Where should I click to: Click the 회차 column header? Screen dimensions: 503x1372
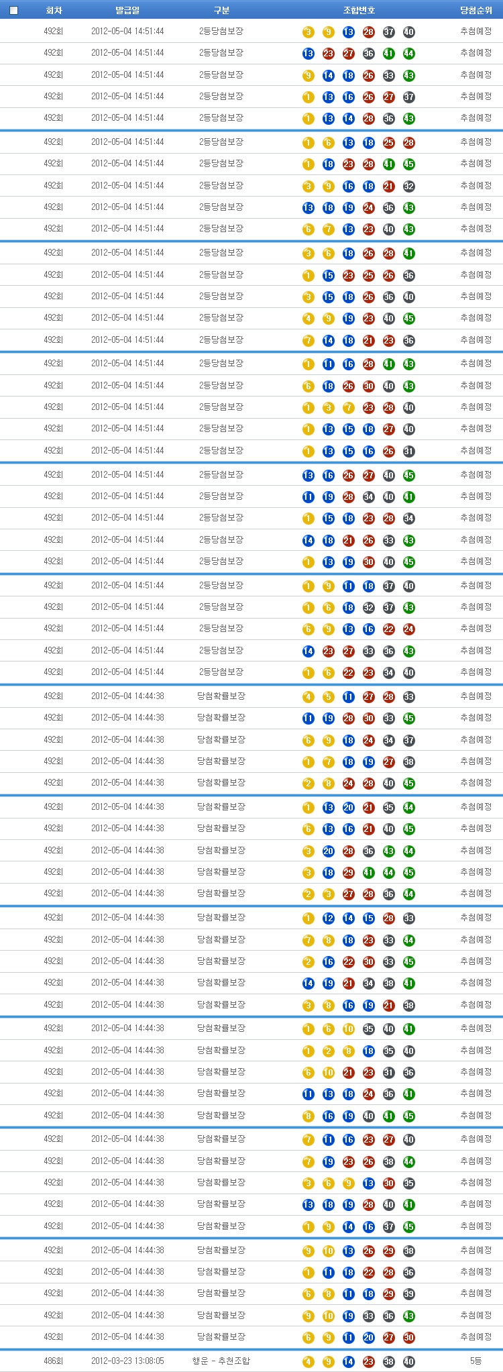pyautogui.click(x=54, y=10)
